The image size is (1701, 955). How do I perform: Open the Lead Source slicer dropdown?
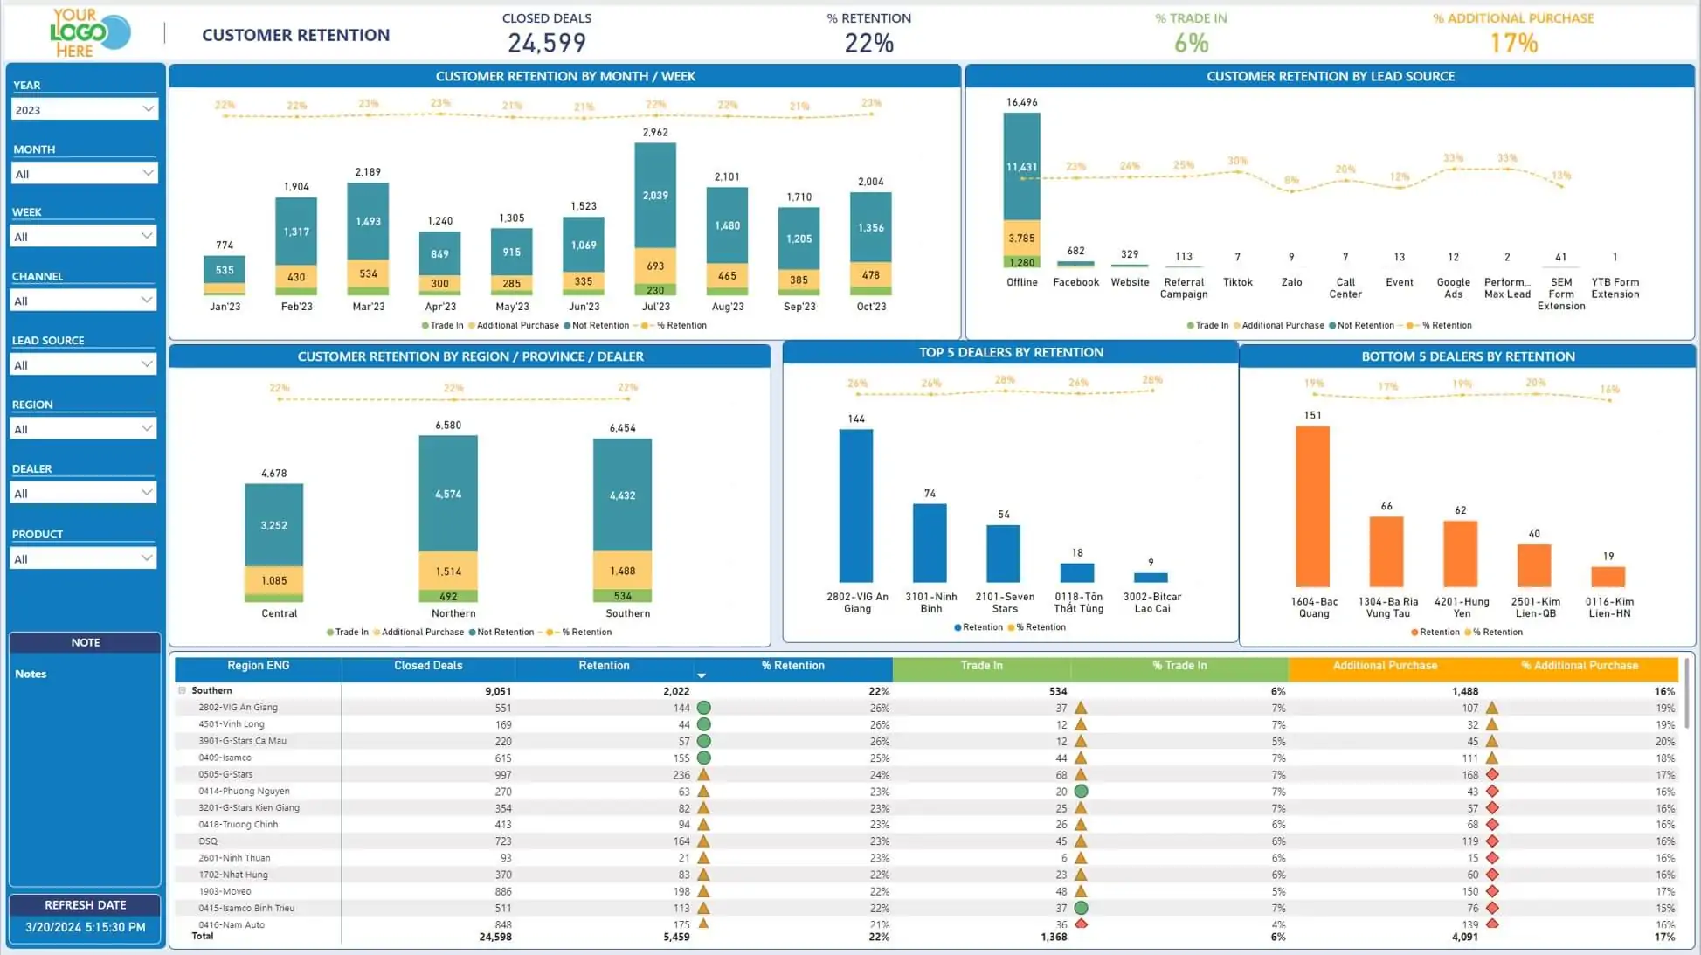pyautogui.click(x=84, y=364)
